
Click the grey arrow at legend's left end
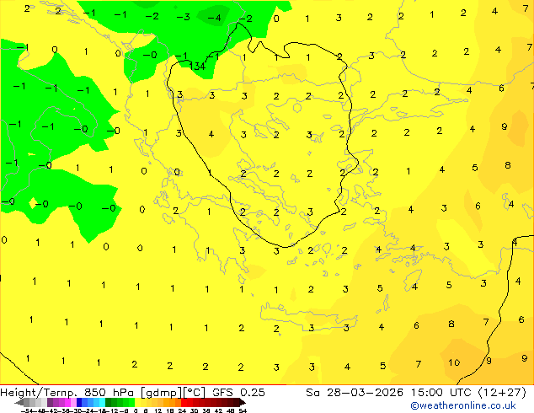19,403
